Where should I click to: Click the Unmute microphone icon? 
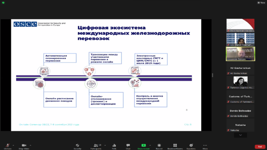pyautogui.click(x=8, y=145)
